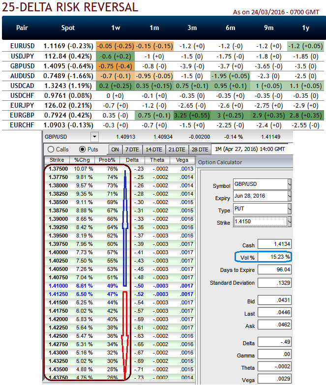Click the Days to Expire field
326x385 pixels.
(274, 270)
